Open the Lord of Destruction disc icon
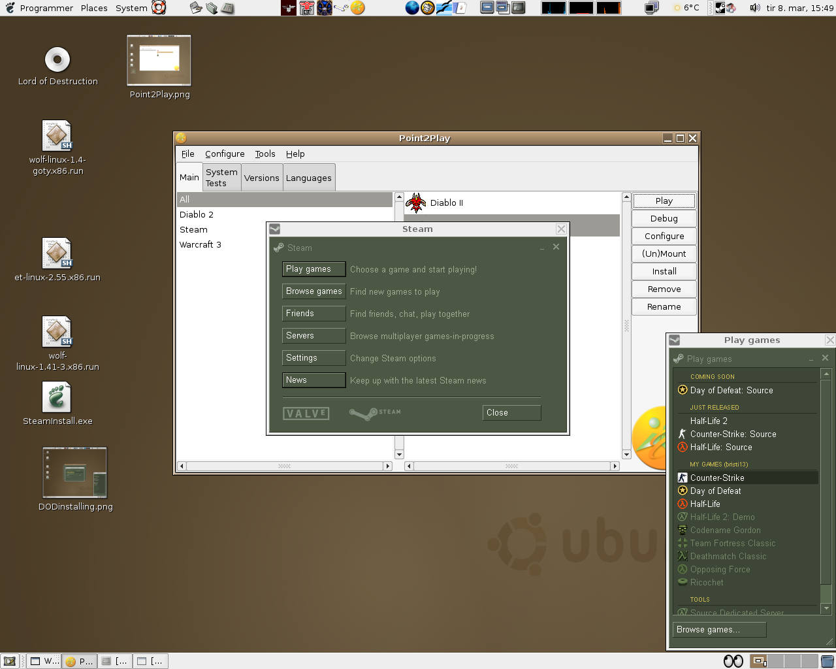This screenshot has width=836, height=669. 57,60
